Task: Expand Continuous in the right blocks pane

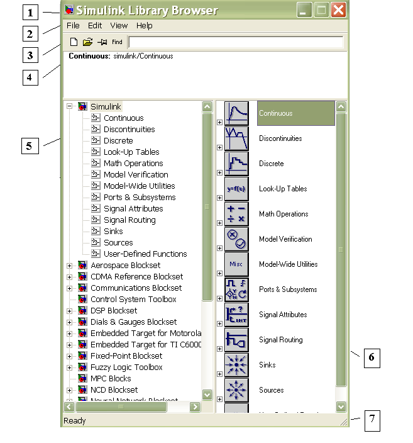Action: (219, 122)
